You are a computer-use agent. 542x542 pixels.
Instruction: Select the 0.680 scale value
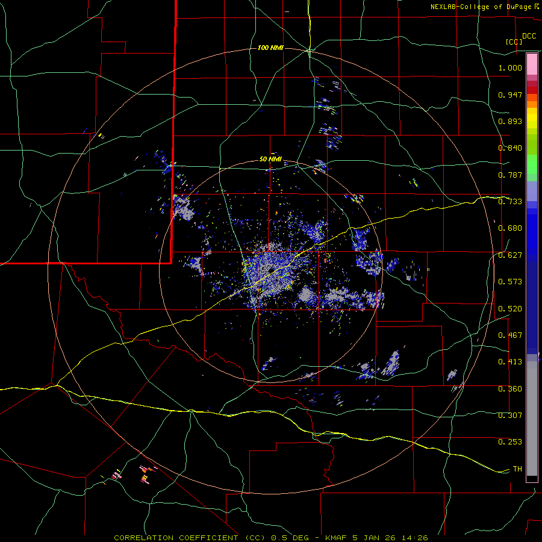(x=510, y=228)
